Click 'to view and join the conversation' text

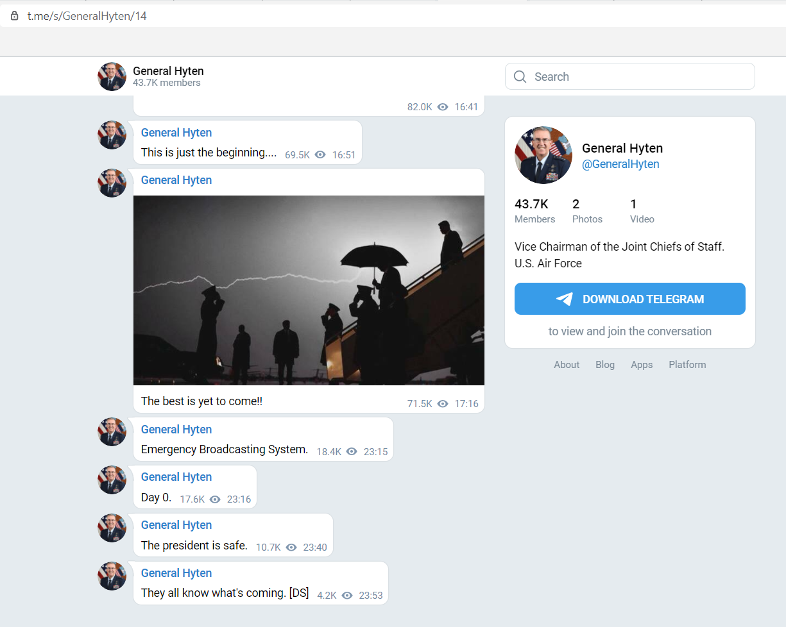(x=630, y=331)
